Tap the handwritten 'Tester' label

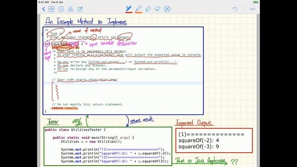[53, 122]
